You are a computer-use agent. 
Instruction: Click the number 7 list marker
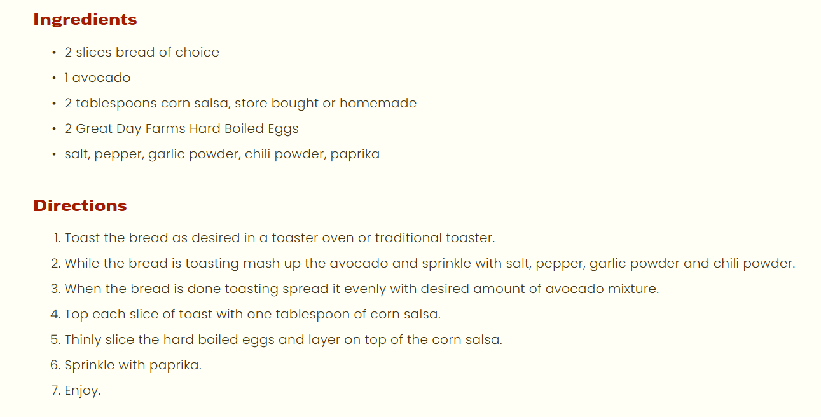[x=55, y=390]
